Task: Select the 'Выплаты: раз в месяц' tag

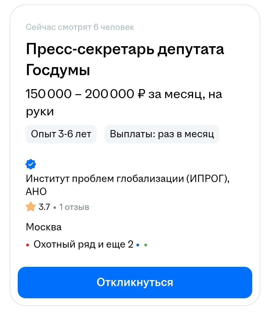Action: pos(162,134)
